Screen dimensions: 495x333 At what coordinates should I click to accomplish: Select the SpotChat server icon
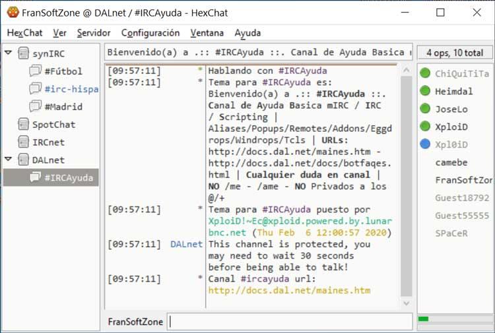(23, 124)
